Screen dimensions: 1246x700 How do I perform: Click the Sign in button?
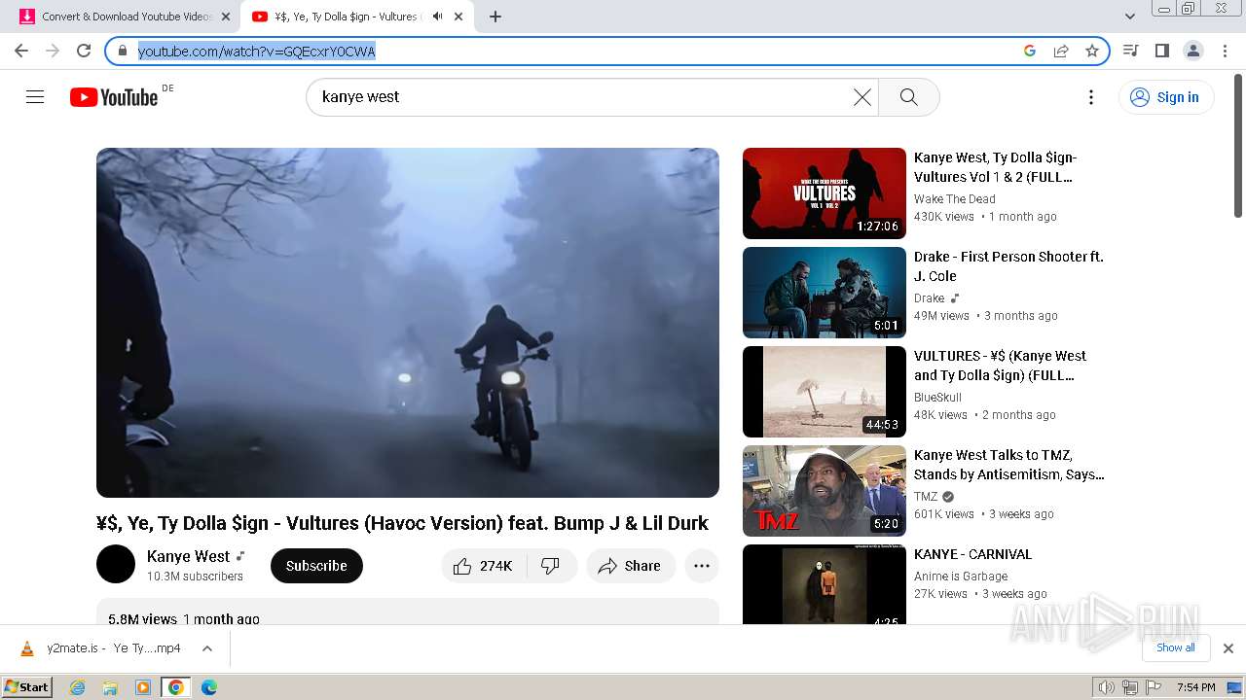(x=1166, y=97)
